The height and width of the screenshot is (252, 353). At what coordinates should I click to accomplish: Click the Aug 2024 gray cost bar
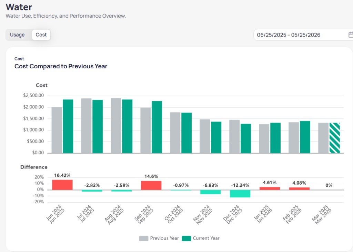116,126
